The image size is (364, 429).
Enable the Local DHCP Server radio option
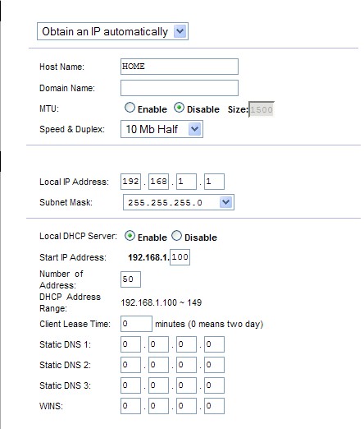click(130, 236)
